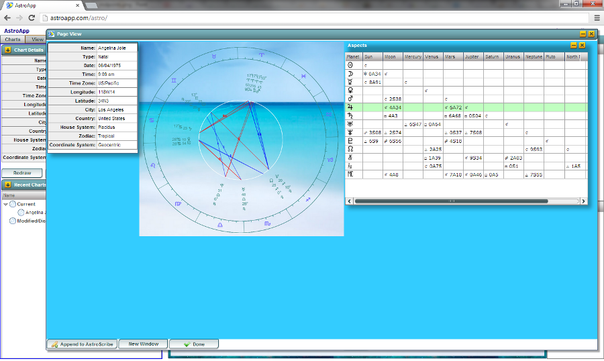Click the Pluto glyph row header
The height and width of the screenshot is (361, 604).
[349, 141]
